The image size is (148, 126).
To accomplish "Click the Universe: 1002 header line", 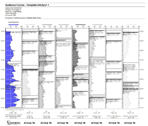I will [x=10, y=15].
